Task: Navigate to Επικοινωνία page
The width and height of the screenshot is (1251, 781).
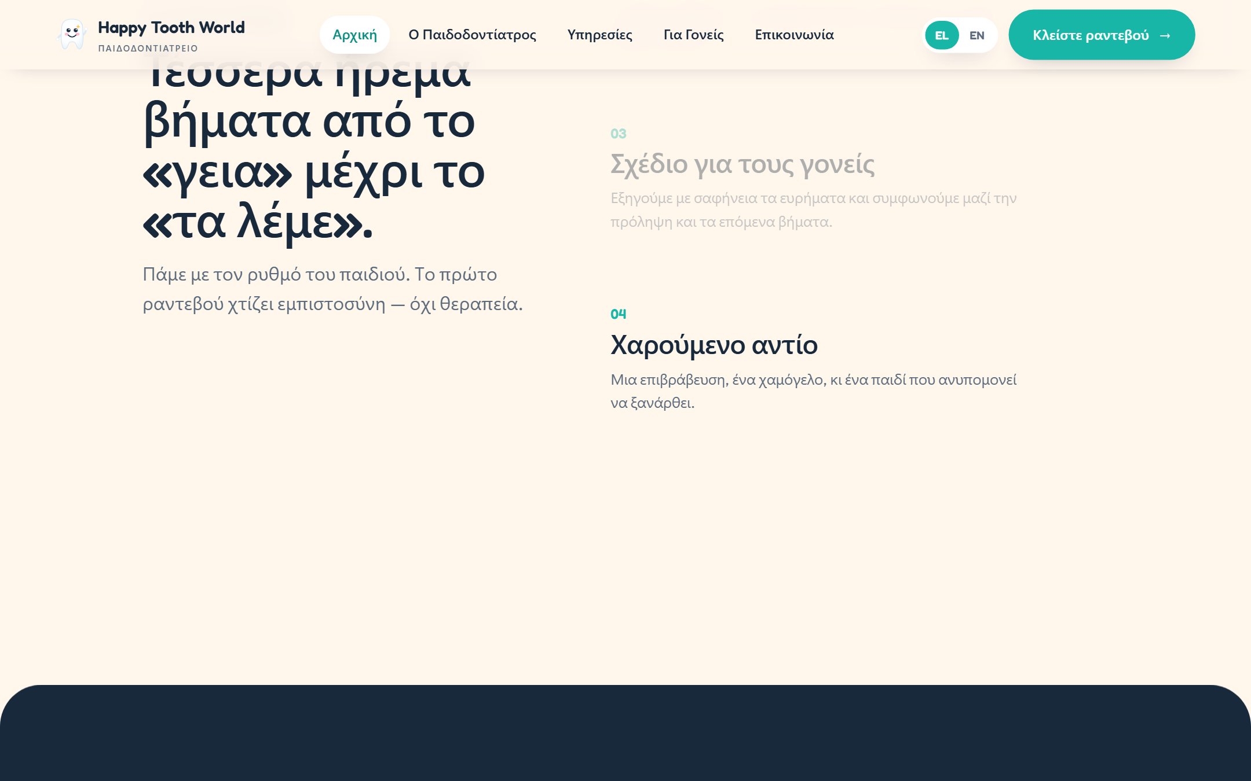Action: pyautogui.click(x=794, y=35)
